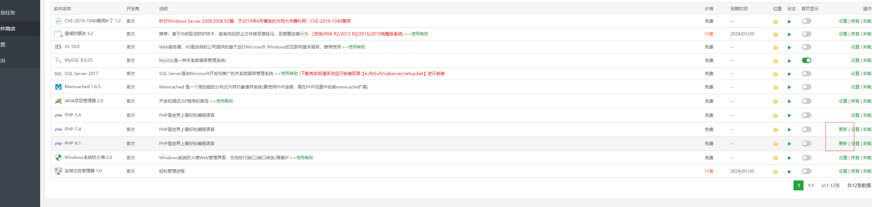This screenshot has width=872, height=207.
Task: Open folder location for CVE-2019-1040漏洞补丁
Action: 775,22
